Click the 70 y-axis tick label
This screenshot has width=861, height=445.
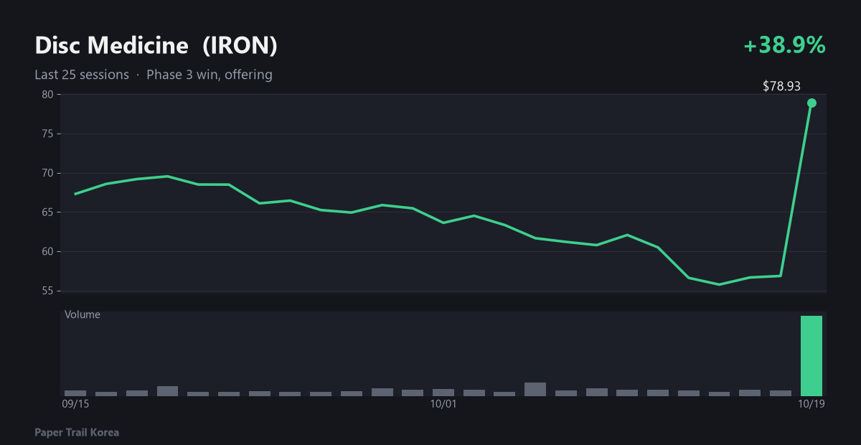coord(47,173)
